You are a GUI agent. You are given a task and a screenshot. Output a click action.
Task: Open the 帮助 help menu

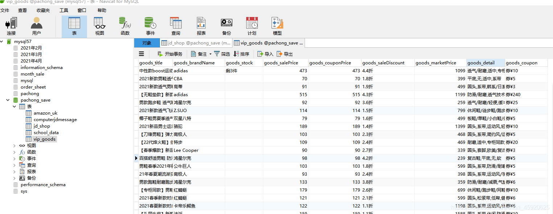tap(102, 10)
